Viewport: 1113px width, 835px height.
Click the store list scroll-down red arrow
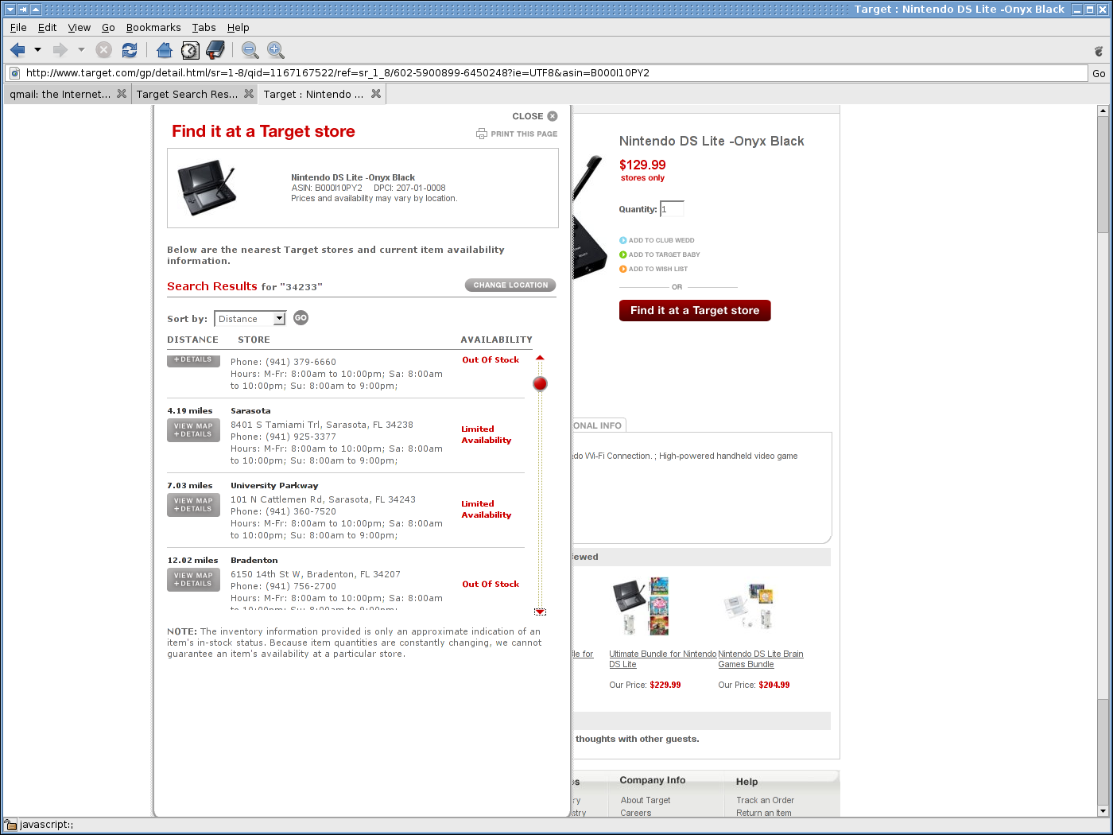tap(540, 612)
